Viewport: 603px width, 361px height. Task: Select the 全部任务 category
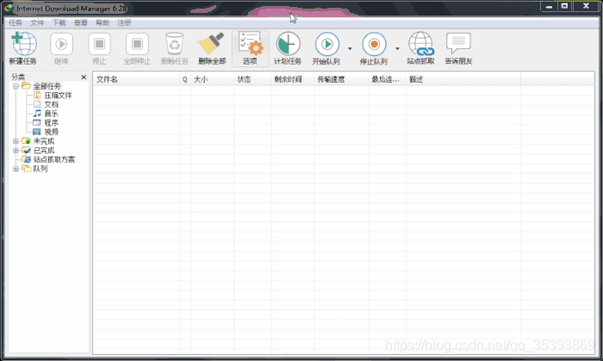47,86
